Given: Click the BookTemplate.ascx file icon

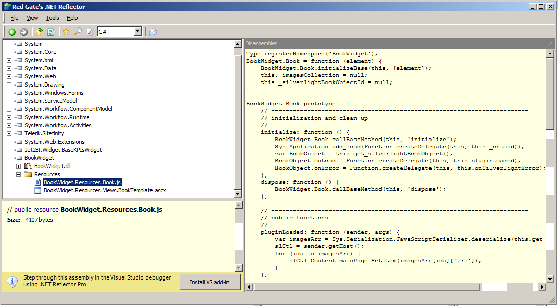Looking at the screenshot, I should (x=38, y=190).
